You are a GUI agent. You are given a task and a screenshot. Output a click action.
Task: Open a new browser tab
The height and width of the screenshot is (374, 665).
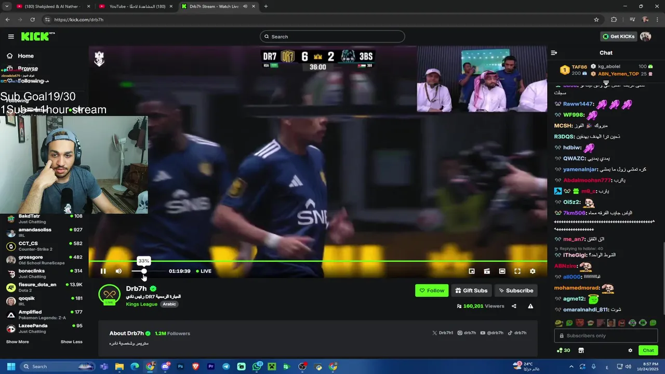tap(265, 6)
